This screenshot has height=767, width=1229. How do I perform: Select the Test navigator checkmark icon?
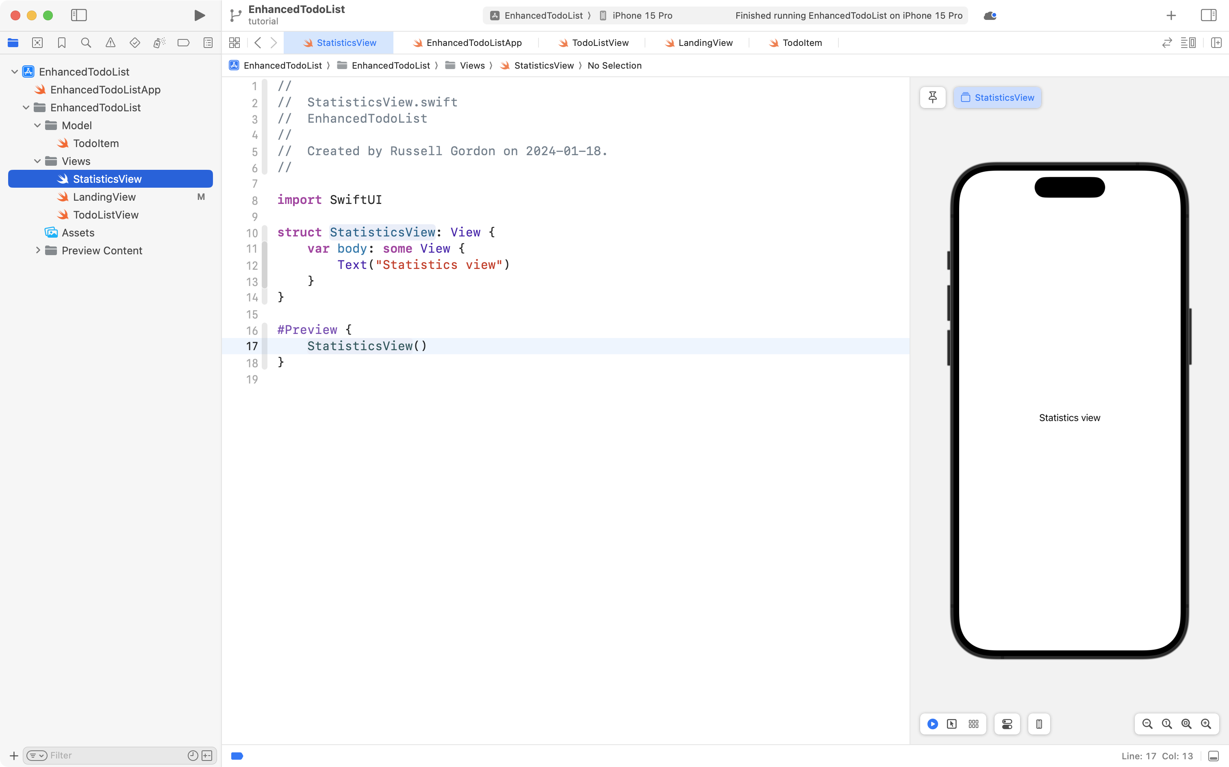coord(135,43)
